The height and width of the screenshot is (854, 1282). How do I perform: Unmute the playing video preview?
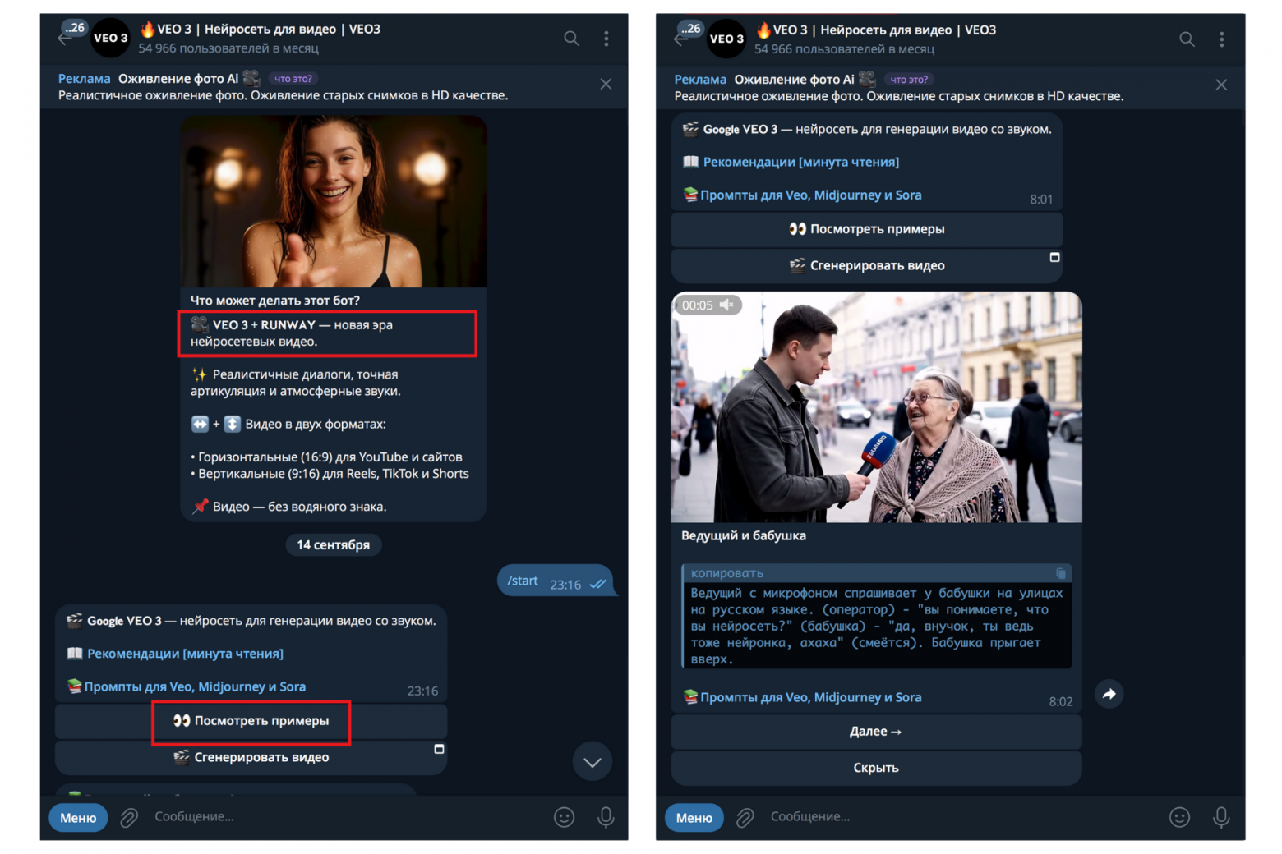point(726,305)
